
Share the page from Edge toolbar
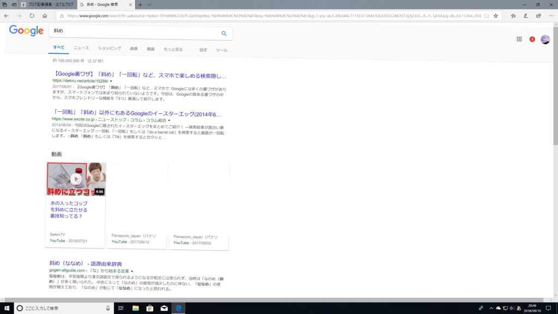538,16
